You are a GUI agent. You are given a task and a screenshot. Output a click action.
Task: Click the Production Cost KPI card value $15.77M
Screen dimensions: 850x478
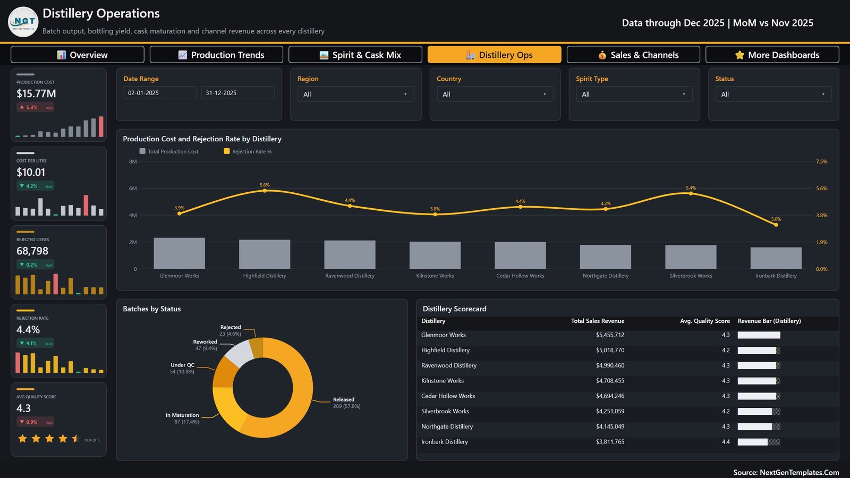tap(36, 93)
